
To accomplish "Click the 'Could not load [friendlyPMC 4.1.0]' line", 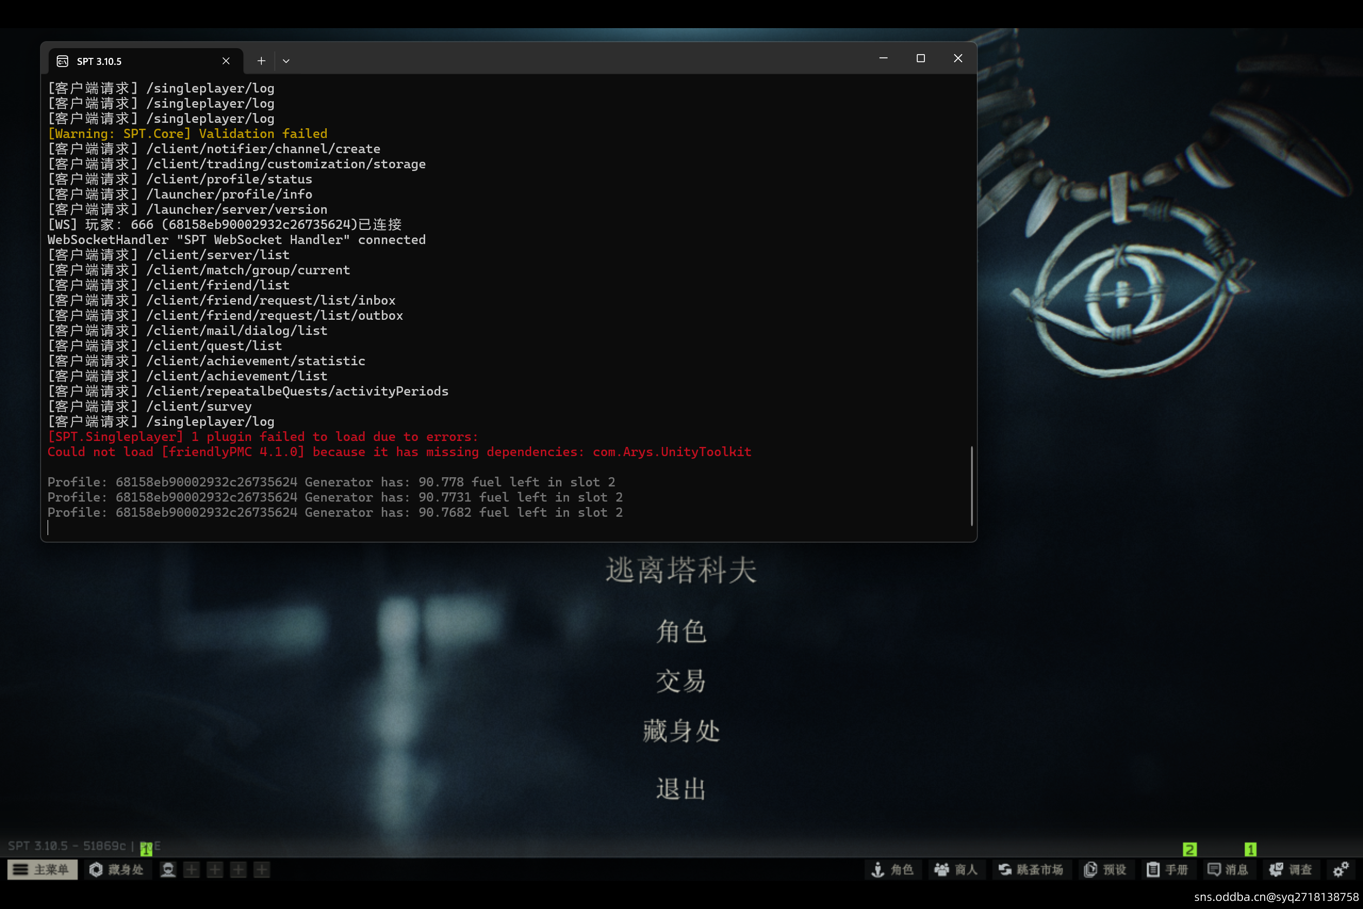I will point(399,452).
